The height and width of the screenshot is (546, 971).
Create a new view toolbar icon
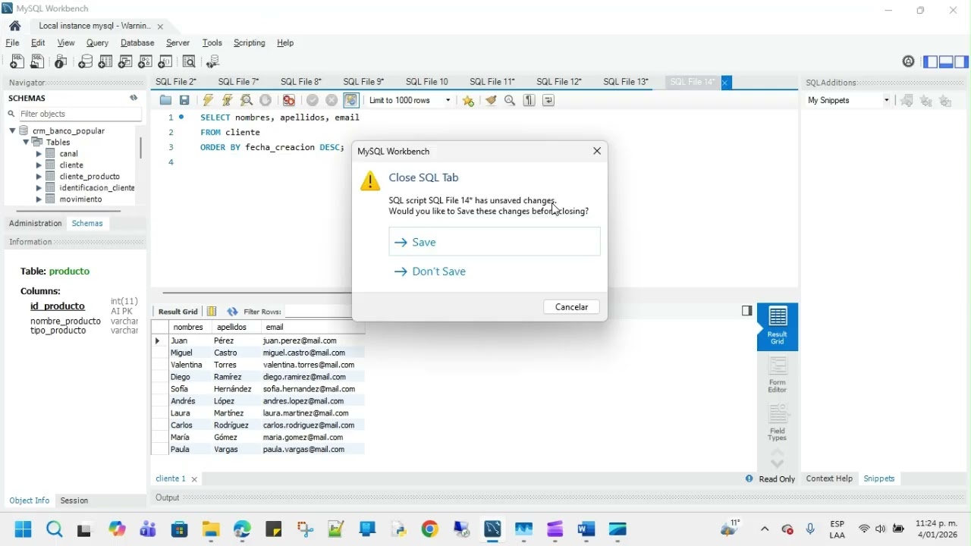pos(126,62)
